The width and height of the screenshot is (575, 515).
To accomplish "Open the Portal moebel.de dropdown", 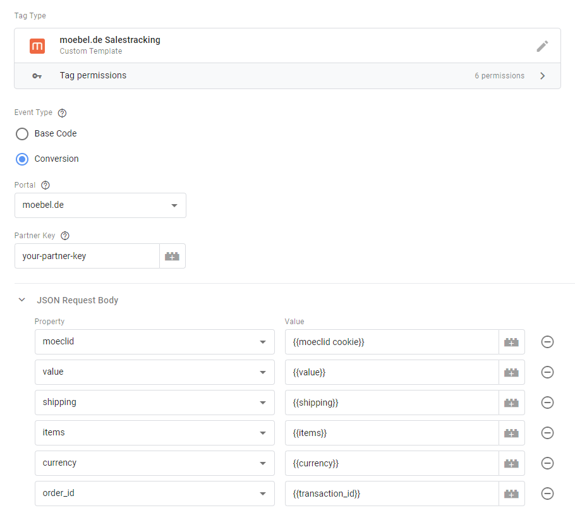I will click(100, 205).
